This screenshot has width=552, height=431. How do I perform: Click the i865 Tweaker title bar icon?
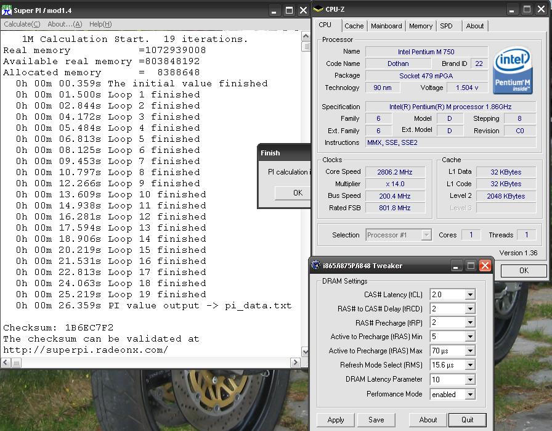point(316,265)
